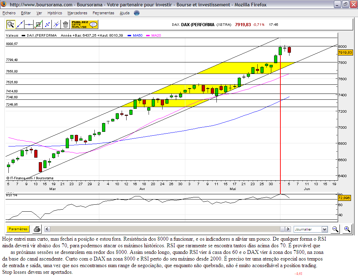
Task: Click the trash can delete tool
Action: click(x=65, y=24)
